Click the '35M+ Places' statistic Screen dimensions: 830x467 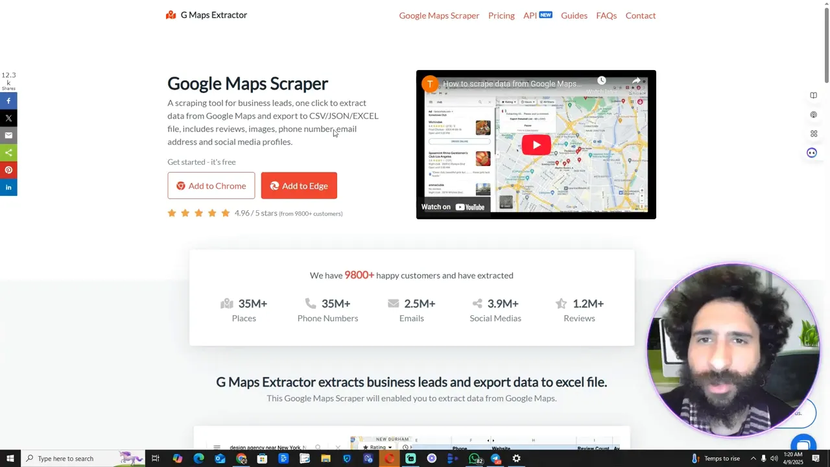coord(244,310)
